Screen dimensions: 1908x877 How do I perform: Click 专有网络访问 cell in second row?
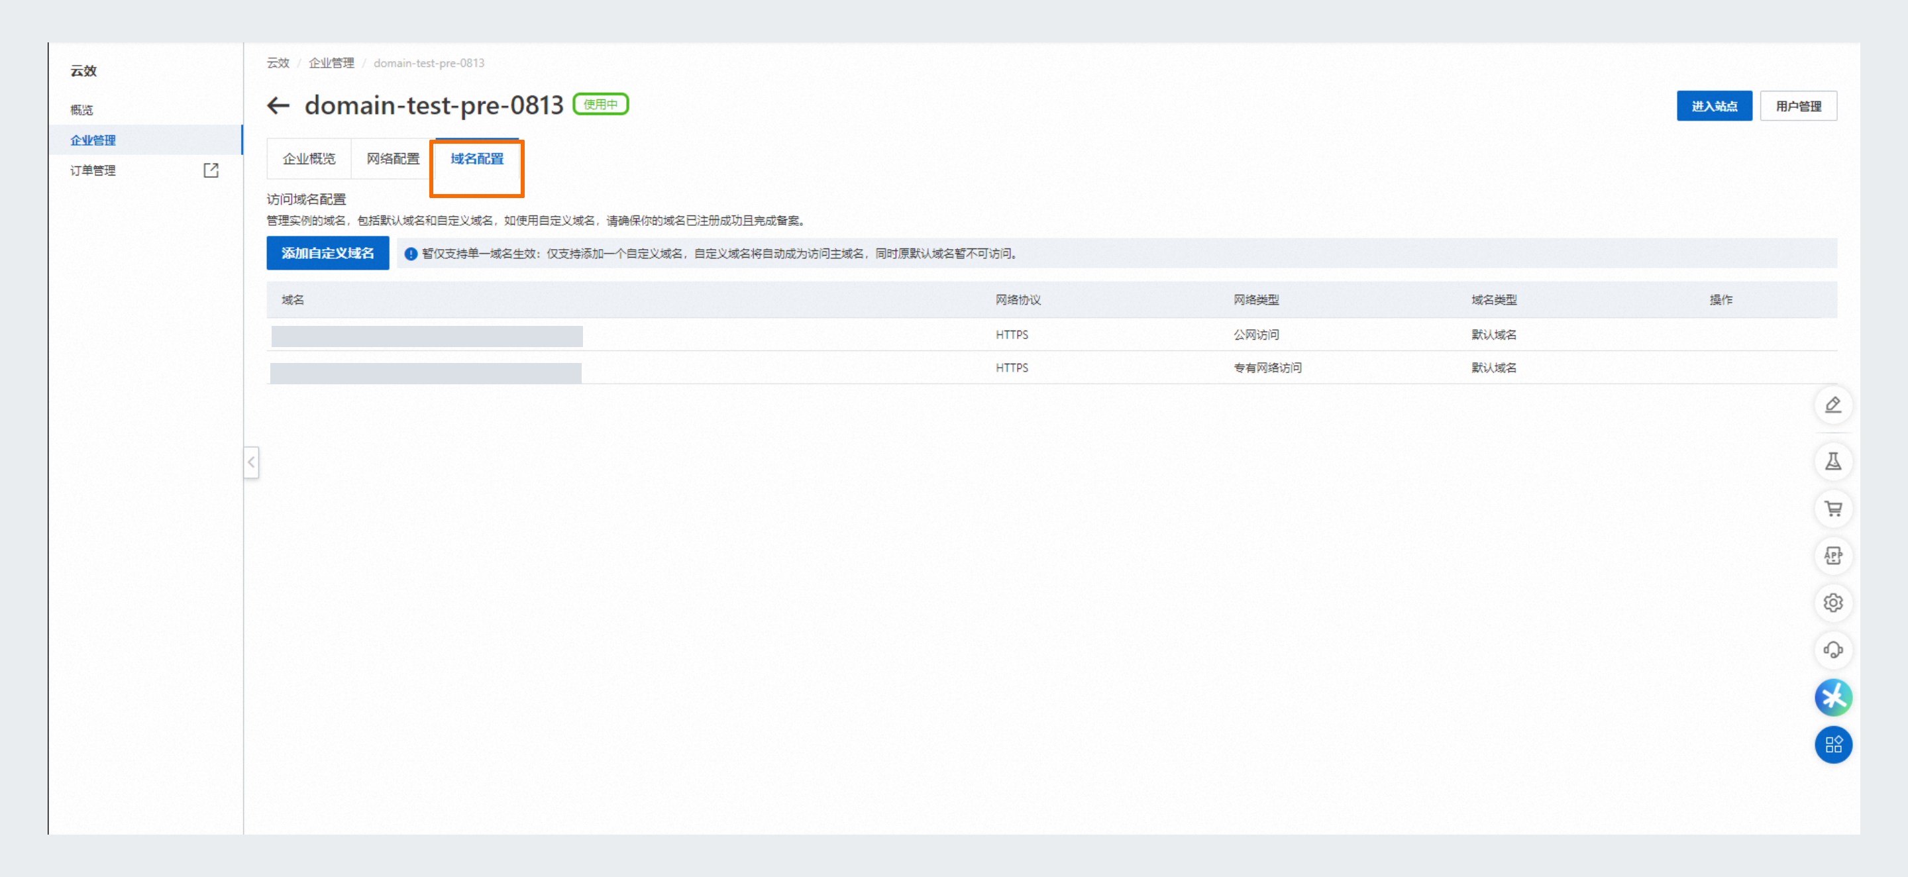click(1267, 368)
